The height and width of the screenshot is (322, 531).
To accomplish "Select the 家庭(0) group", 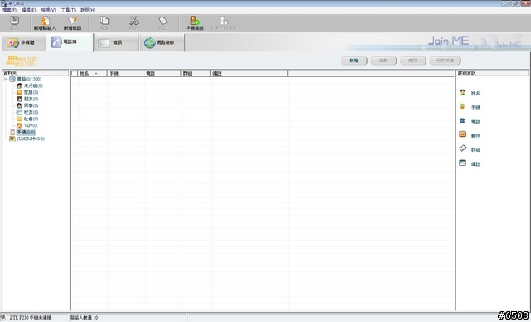I will [x=31, y=92].
